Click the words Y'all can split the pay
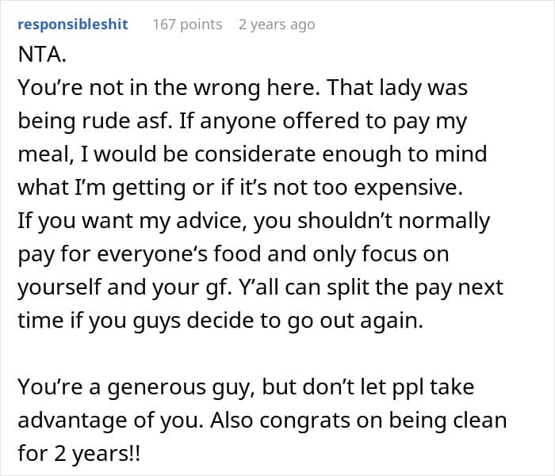Viewport: 555px width, 476px height. [346, 288]
